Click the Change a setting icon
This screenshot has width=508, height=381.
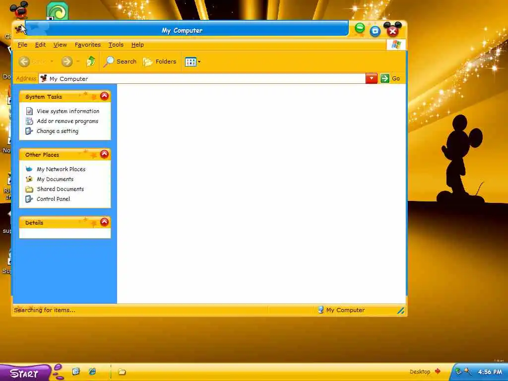point(29,131)
